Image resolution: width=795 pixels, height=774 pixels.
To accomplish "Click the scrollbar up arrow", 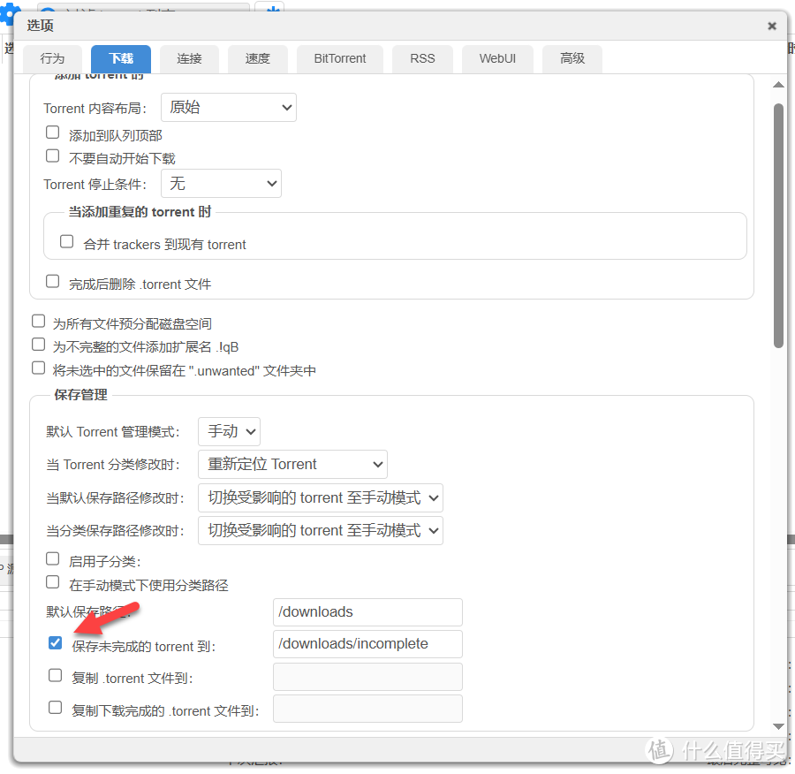I will [x=779, y=85].
